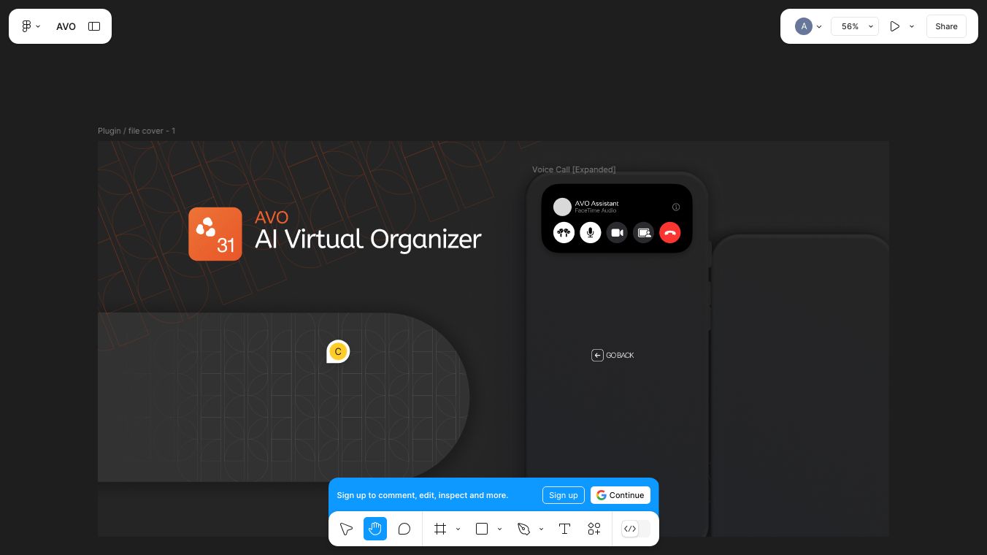Click the AirPods audio output button
Screen dimensions: 987x555
(x=564, y=233)
